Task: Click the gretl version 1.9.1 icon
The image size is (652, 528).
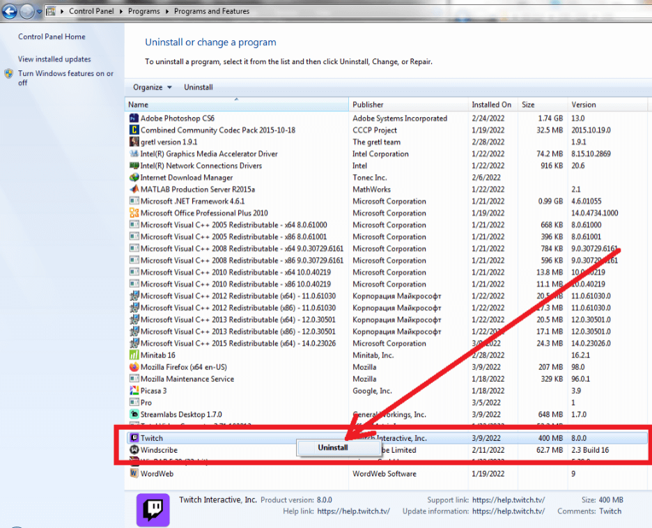Action: point(134,142)
